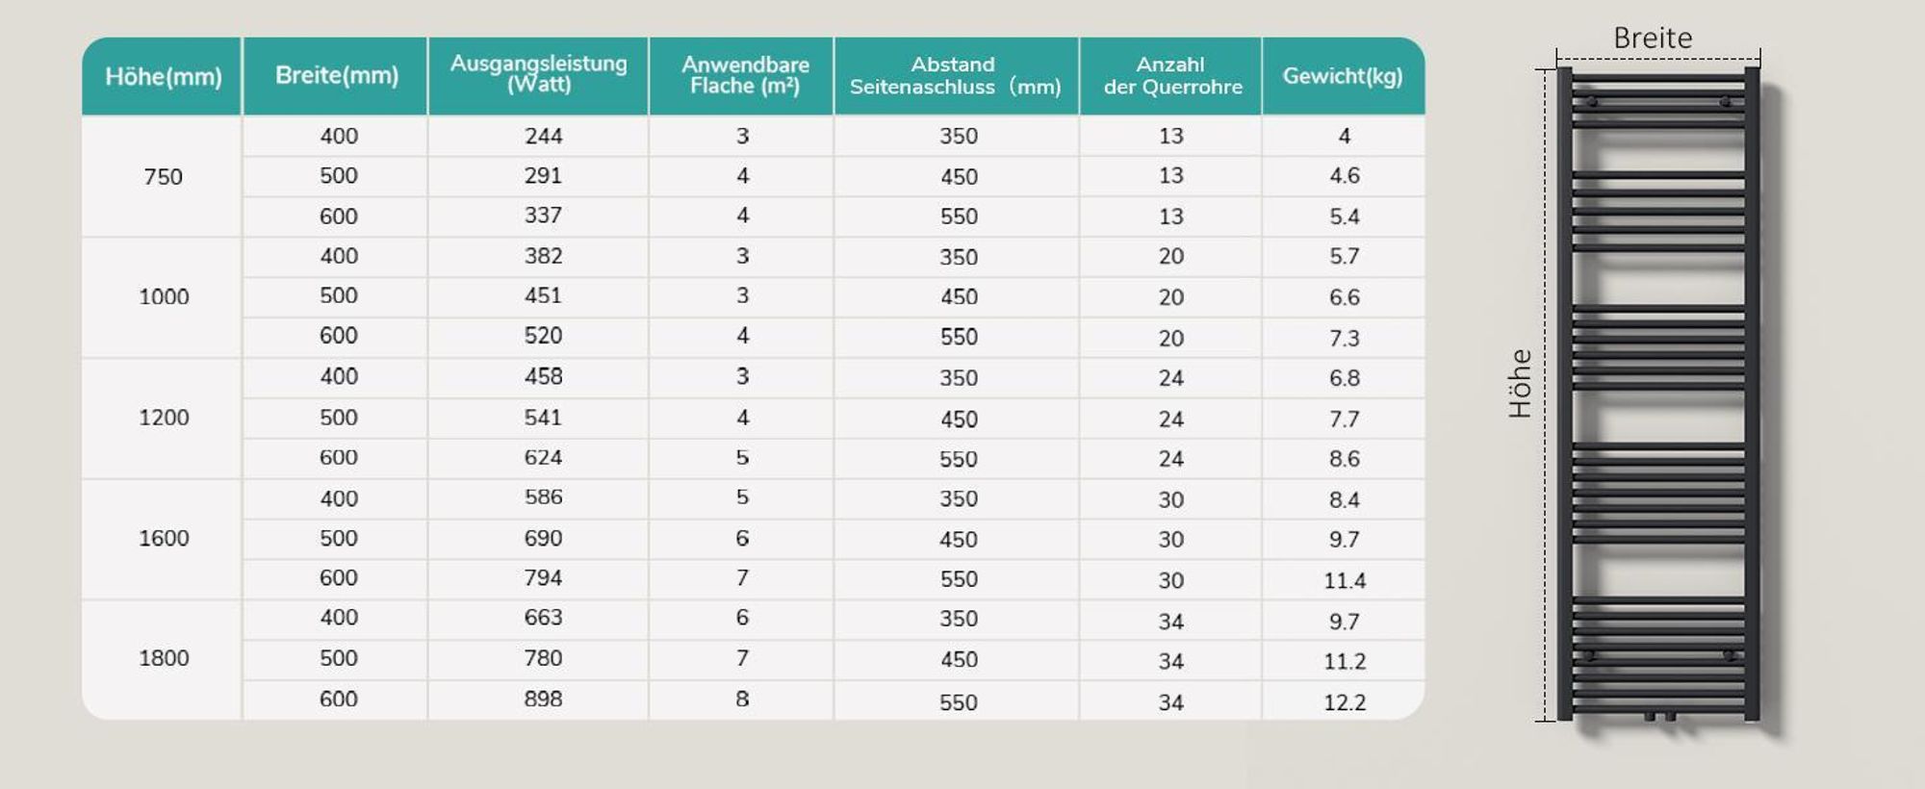1925x789 pixels.
Task: Click the 12.2 kg weight value
Action: 1345,702
